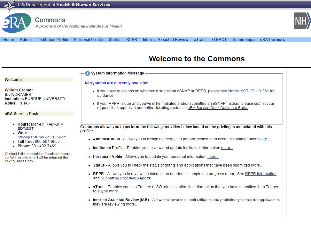The height and width of the screenshot is (225, 311).
Task: Click the System Information Message info icon
Action: click(x=87, y=73)
